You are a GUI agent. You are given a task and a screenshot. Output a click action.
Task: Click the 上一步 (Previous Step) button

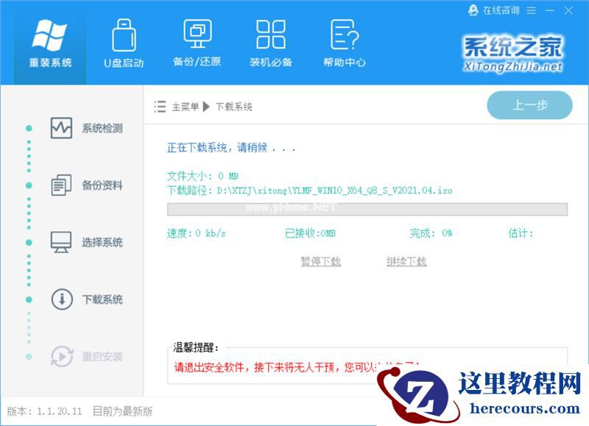(529, 106)
